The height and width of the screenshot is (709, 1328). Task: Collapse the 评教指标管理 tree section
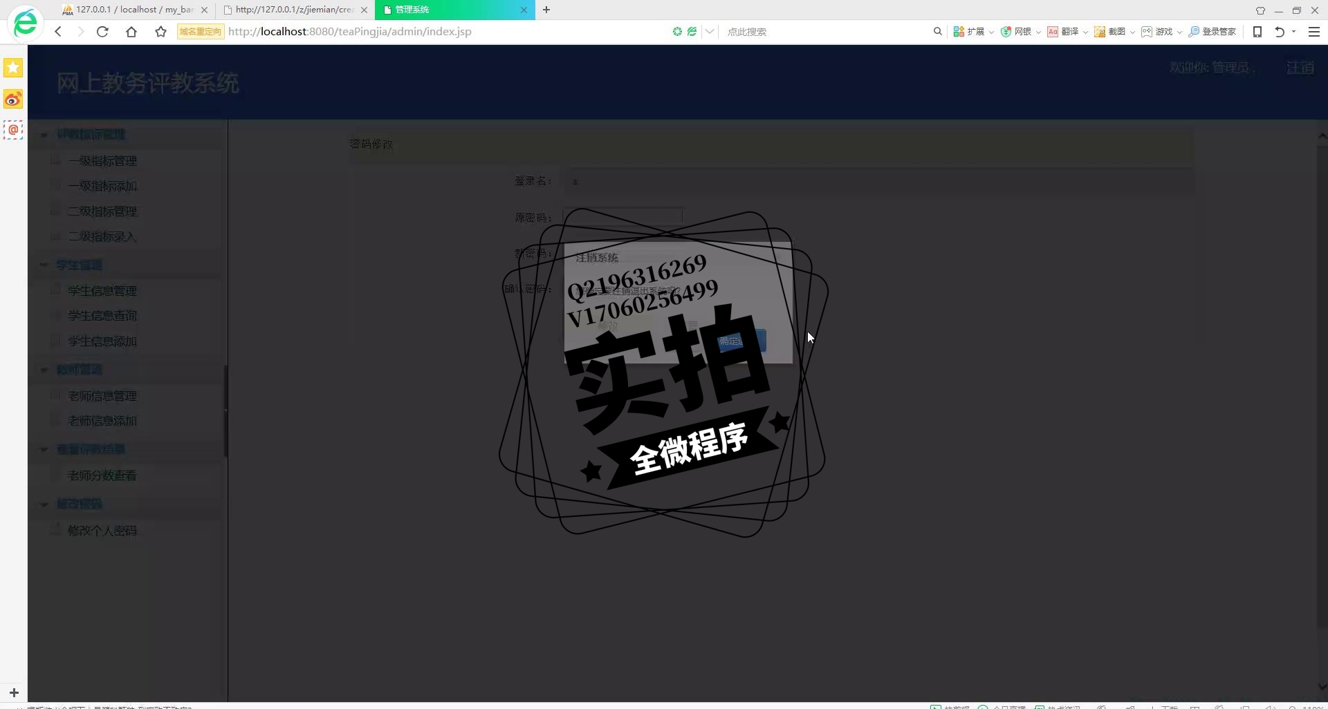tap(44, 135)
